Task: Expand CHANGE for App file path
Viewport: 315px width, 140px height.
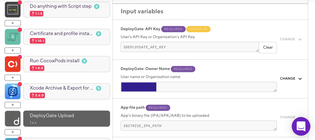Action: coord(291,117)
